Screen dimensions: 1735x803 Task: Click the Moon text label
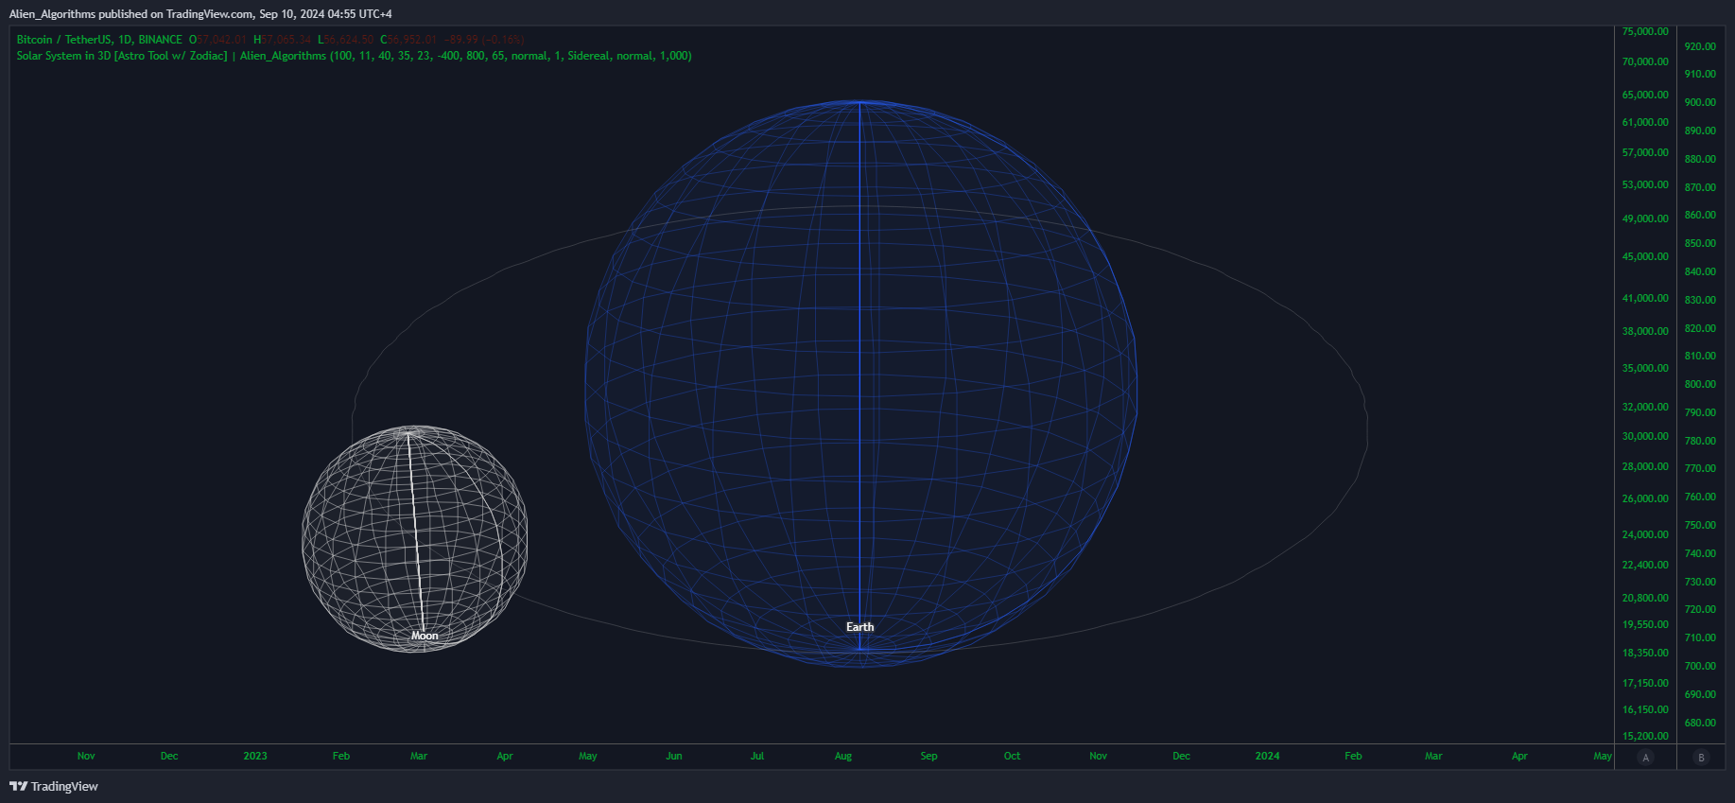(425, 636)
